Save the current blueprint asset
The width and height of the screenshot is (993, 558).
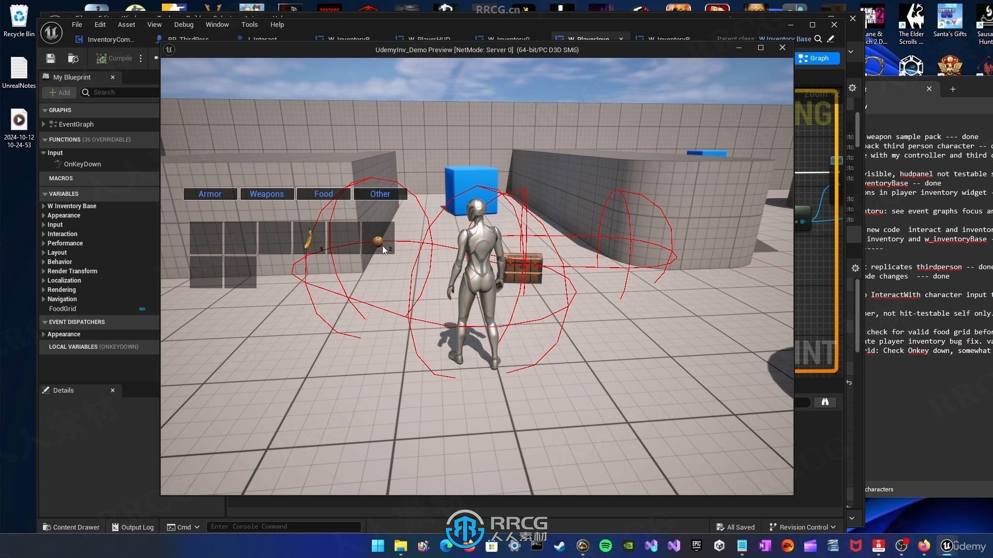(50, 58)
